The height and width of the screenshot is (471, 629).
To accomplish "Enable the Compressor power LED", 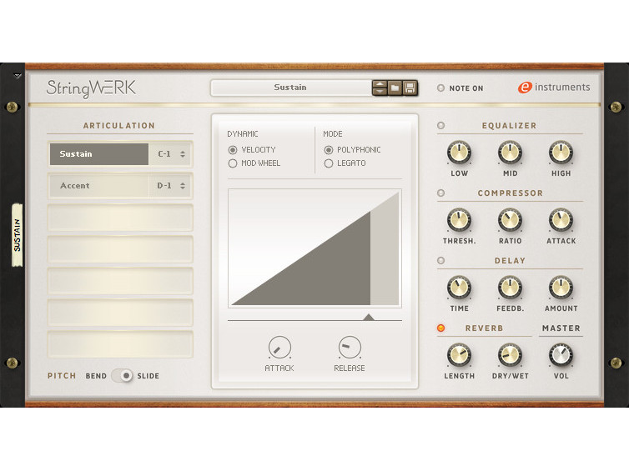I will point(440,193).
